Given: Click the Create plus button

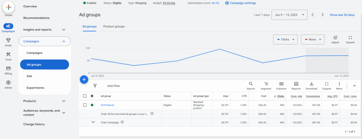Looking at the screenshot, I should click(x=8, y=7).
